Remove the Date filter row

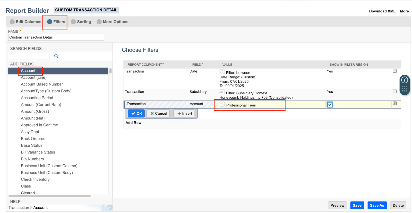[394, 71]
